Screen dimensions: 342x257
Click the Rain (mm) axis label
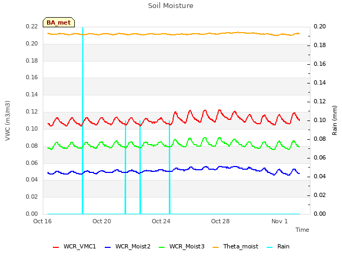[335, 120]
